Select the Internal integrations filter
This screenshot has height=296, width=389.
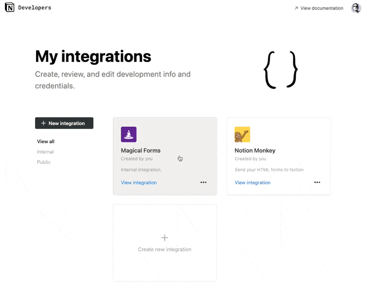coord(45,152)
